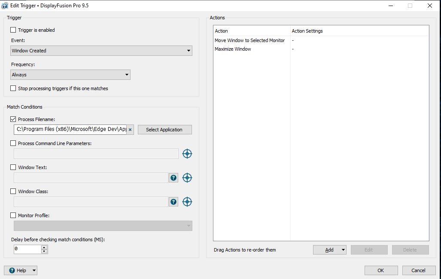Increase the delay value with the up arrow
This screenshot has height=279, width=441.
tap(44, 247)
